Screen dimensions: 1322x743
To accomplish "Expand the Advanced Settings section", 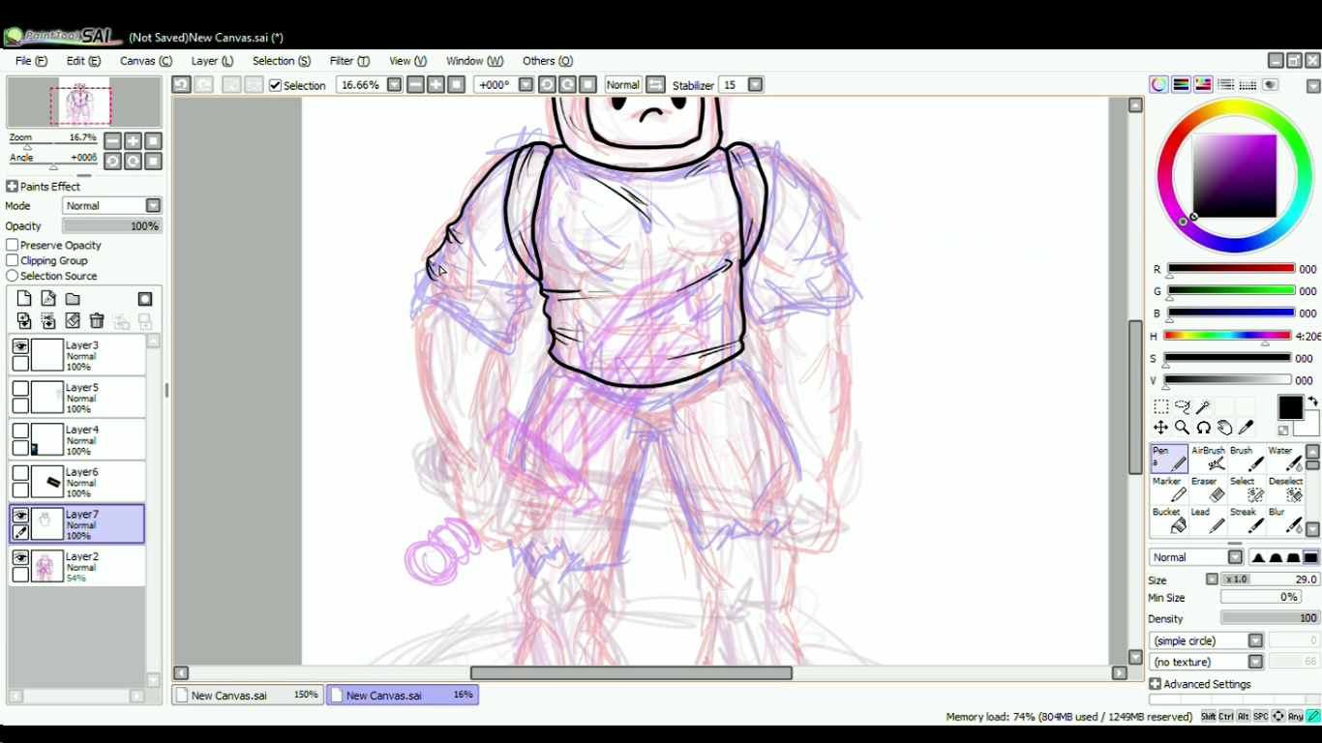I will pyautogui.click(x=1199, y=684).
